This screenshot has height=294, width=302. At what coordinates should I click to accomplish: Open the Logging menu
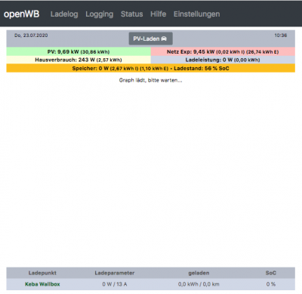[x=100, y=14]
